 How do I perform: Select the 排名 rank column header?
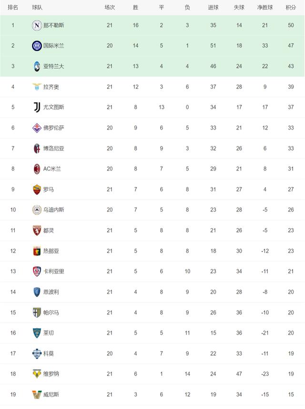pyautogui.click(x=13, y=7)
